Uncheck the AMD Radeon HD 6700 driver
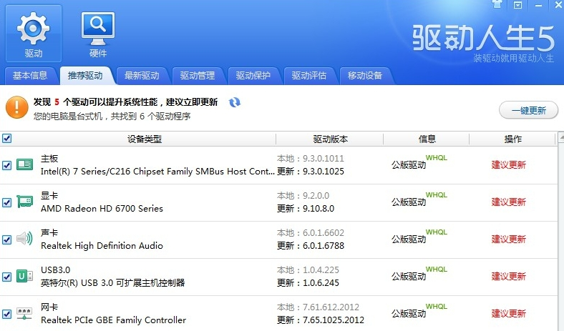Viewport: 564px width, 331px height. [6, 202]
